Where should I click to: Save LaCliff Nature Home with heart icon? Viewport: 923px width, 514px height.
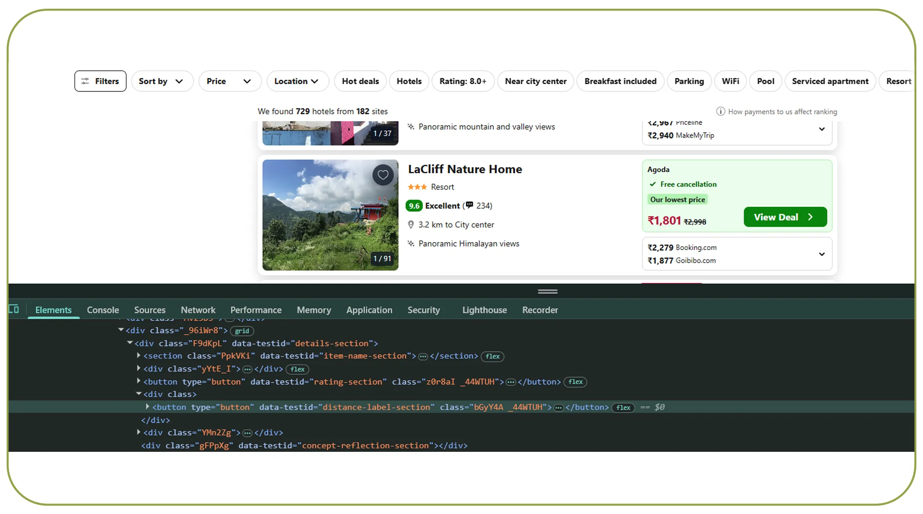click(383, 175)
